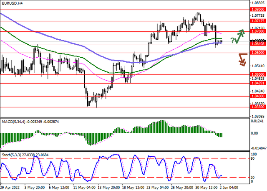Screen dimensions: 267x191
Task: Click the 1.04240 price axis value
Action: click(258, 91)
